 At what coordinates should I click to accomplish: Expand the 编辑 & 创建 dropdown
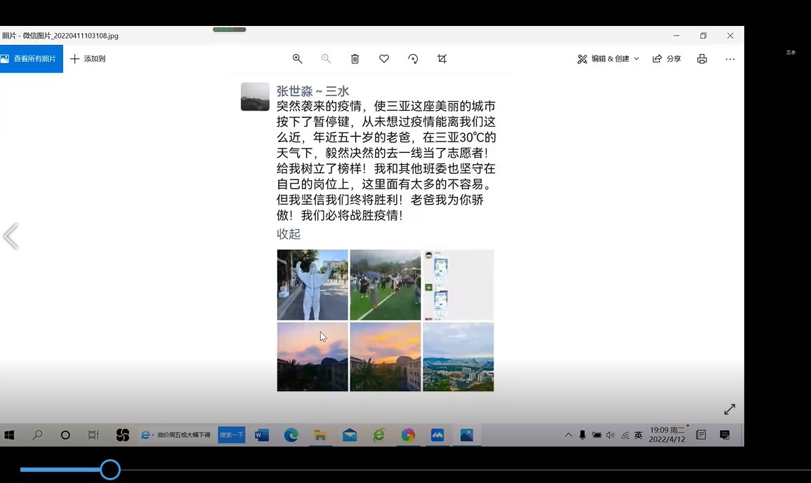(608, 59)
